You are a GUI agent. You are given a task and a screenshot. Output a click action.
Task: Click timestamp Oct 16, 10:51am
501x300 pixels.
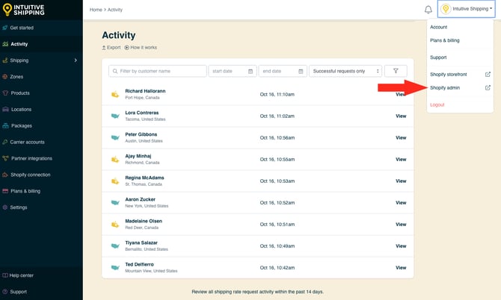point(277,225)
